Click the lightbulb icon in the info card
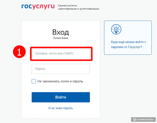 (116, 29)
